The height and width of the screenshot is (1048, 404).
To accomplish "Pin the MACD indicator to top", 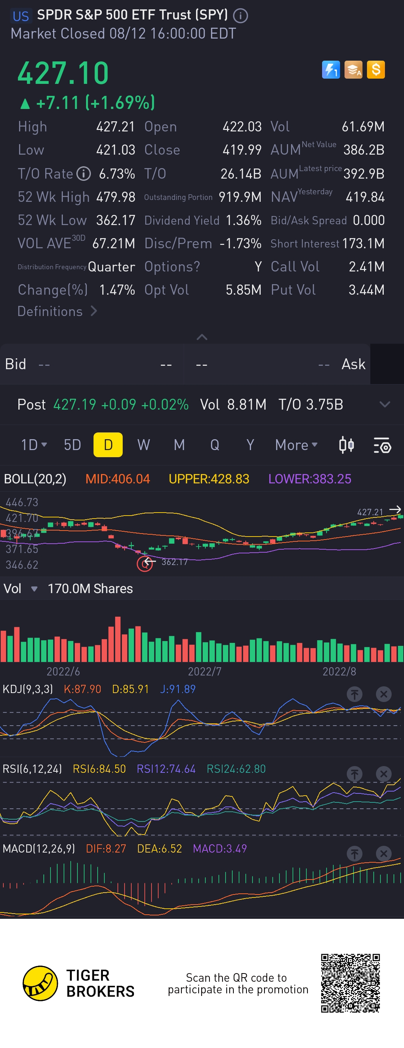I will coord(354,854).
